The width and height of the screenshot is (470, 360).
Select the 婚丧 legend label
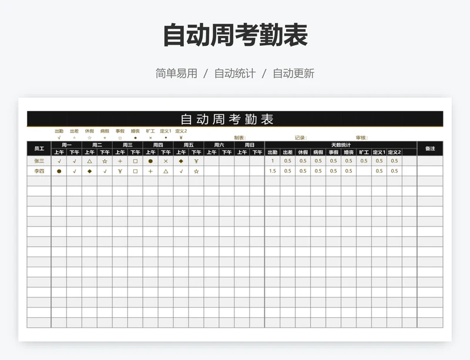(135, 131)
